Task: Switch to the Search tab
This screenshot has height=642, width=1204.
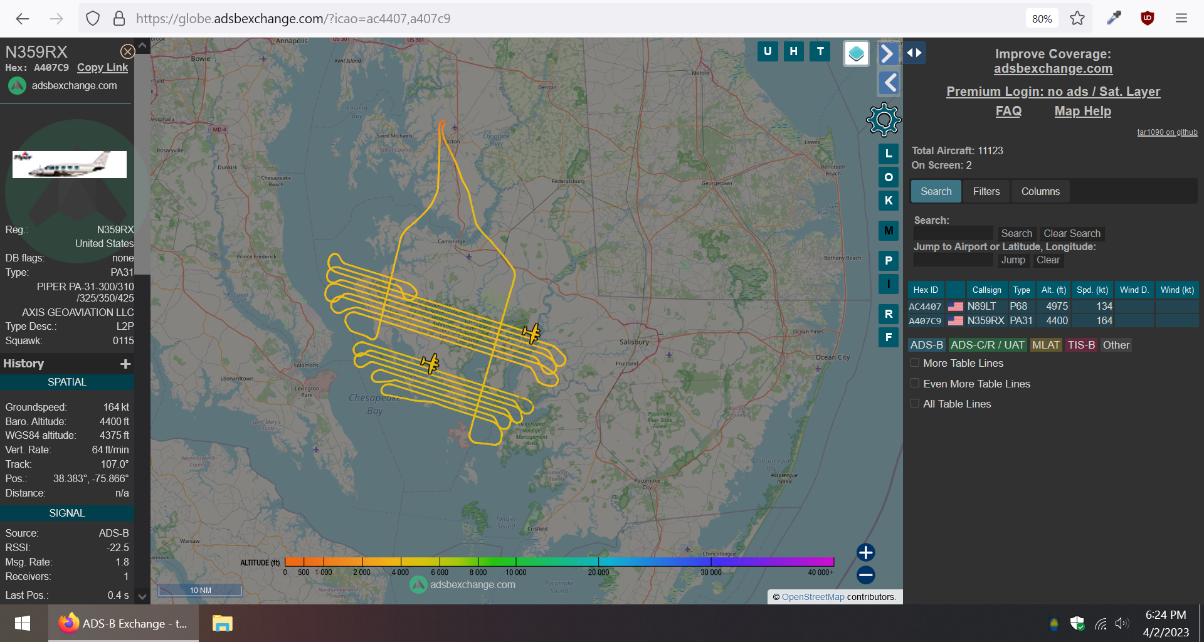Action: pos(936,191)
